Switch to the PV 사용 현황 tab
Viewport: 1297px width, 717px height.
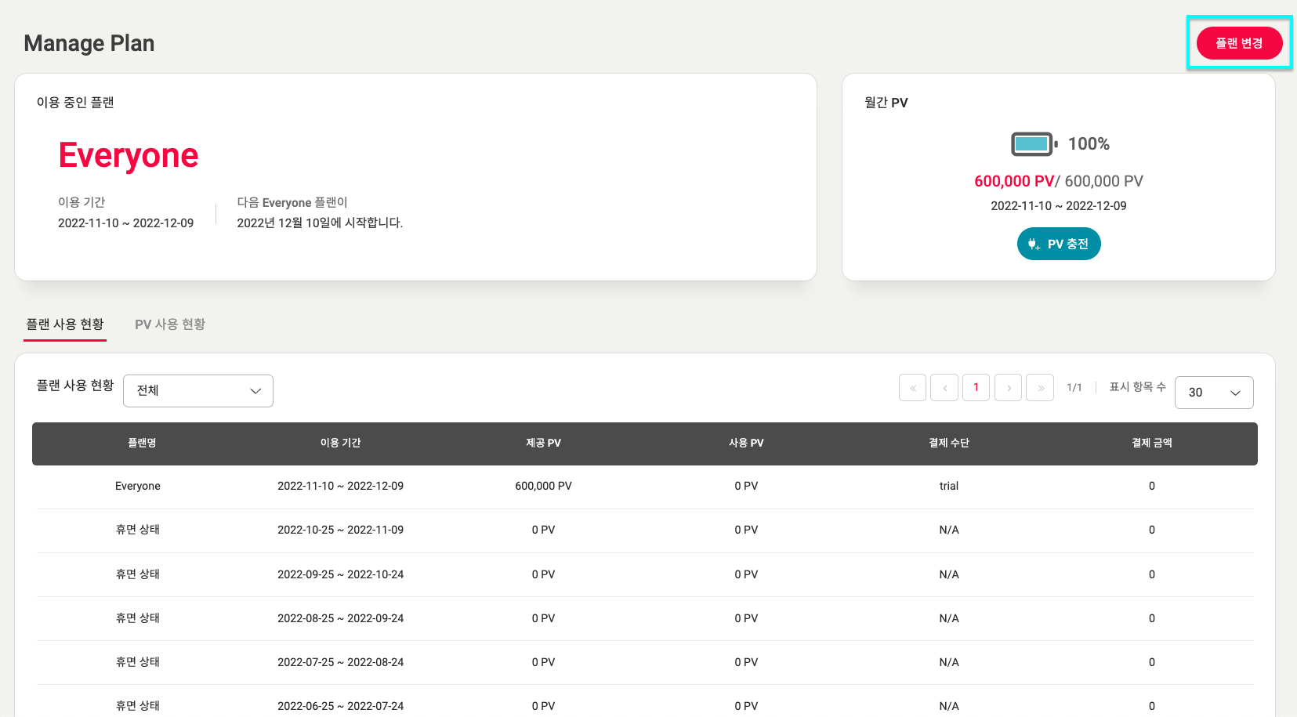click(169, 324)
